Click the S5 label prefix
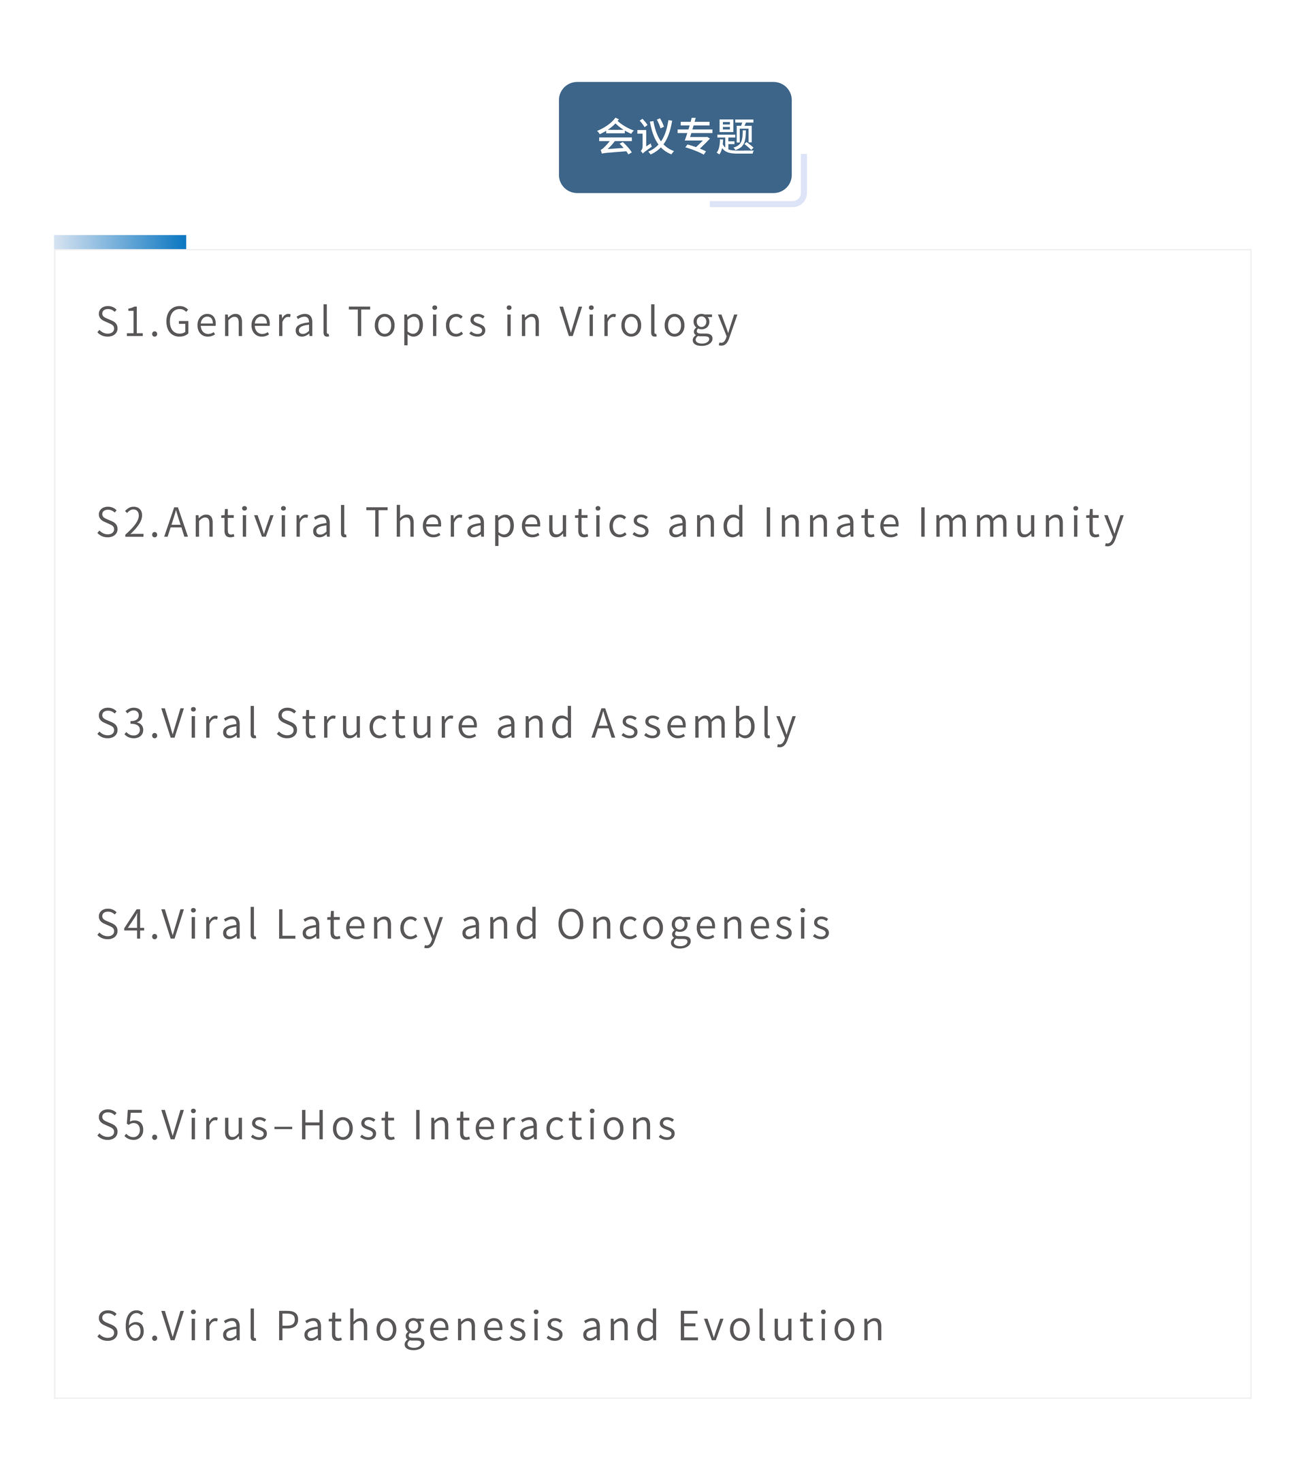 121,1124
